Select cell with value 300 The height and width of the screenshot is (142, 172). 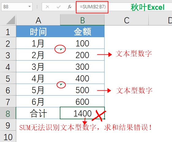pyautogui.click(x=82, y=66)
